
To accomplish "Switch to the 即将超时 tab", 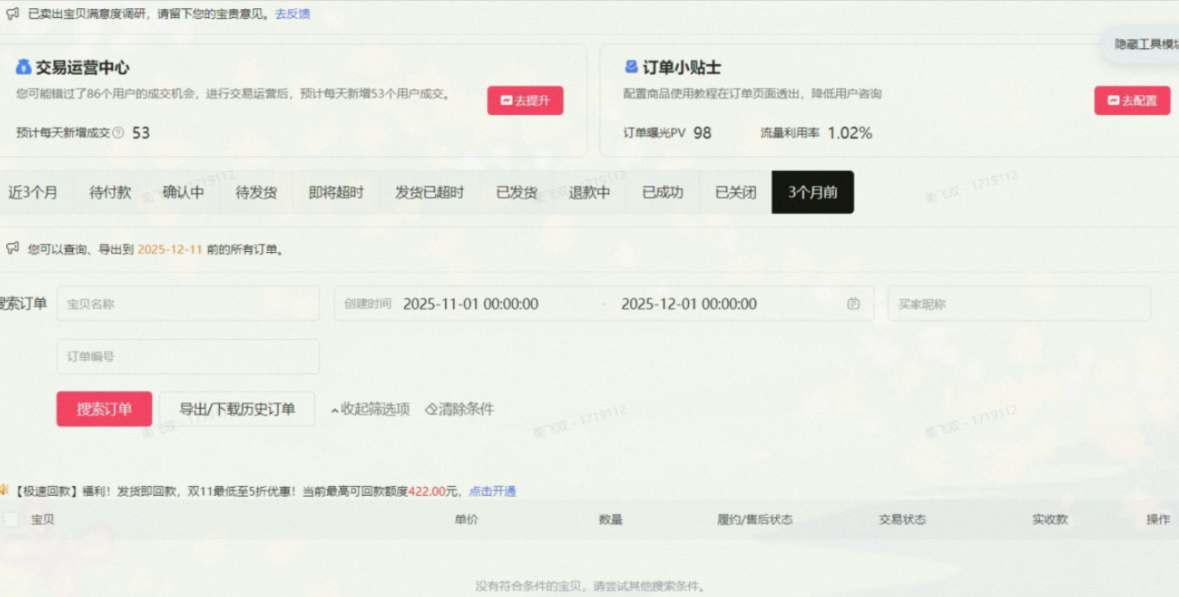I will point(336,193).
